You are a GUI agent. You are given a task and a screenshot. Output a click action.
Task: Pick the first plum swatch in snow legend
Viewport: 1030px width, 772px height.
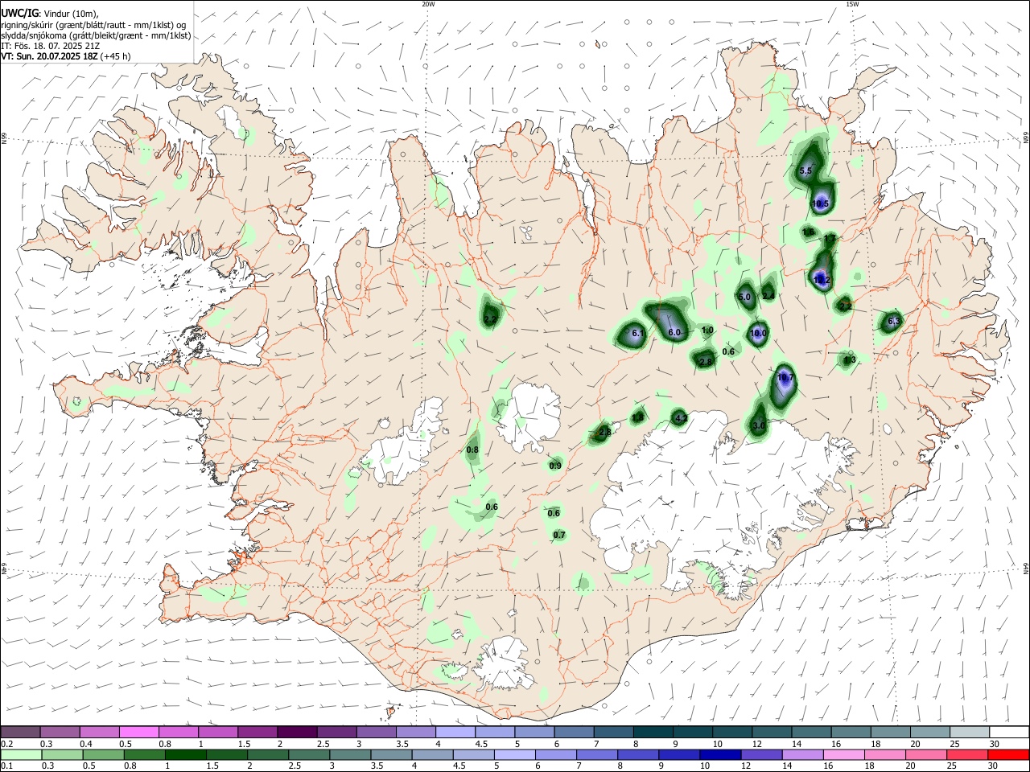click(x=20, y=732)
